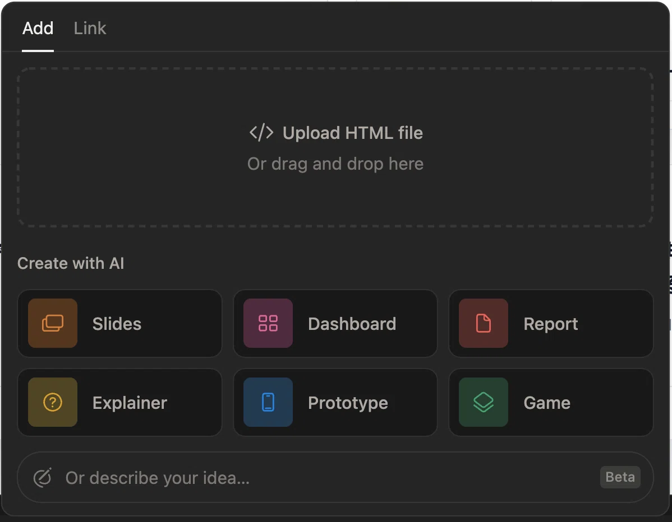Viewport: 672px width, 522px height.
Task: Choose the Prototype card label
Action: 348,403
